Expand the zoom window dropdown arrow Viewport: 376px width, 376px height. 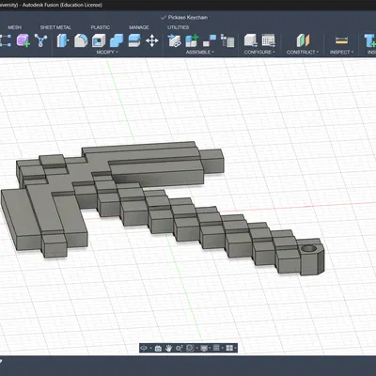point(196,348)
